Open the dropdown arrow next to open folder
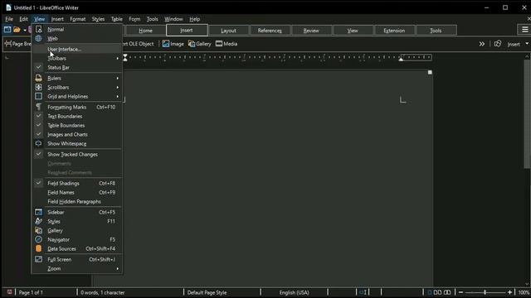Screen dimensions: 531x298 pos(25,30)
